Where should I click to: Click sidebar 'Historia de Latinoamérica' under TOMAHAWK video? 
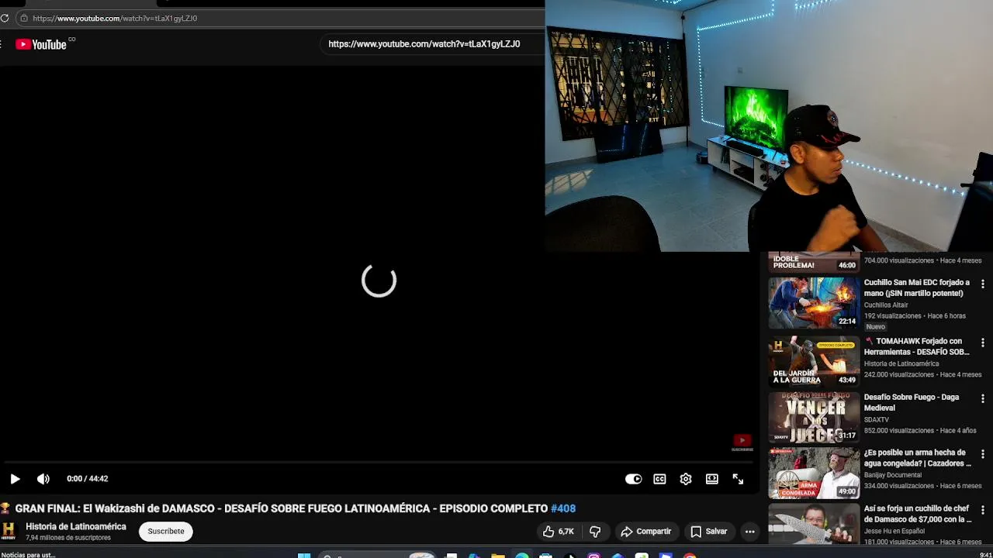[x=901, y=363]
